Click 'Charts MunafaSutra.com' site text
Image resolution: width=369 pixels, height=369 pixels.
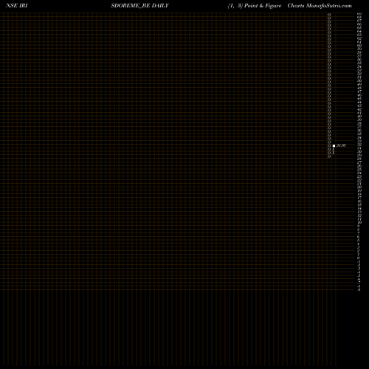320,6
